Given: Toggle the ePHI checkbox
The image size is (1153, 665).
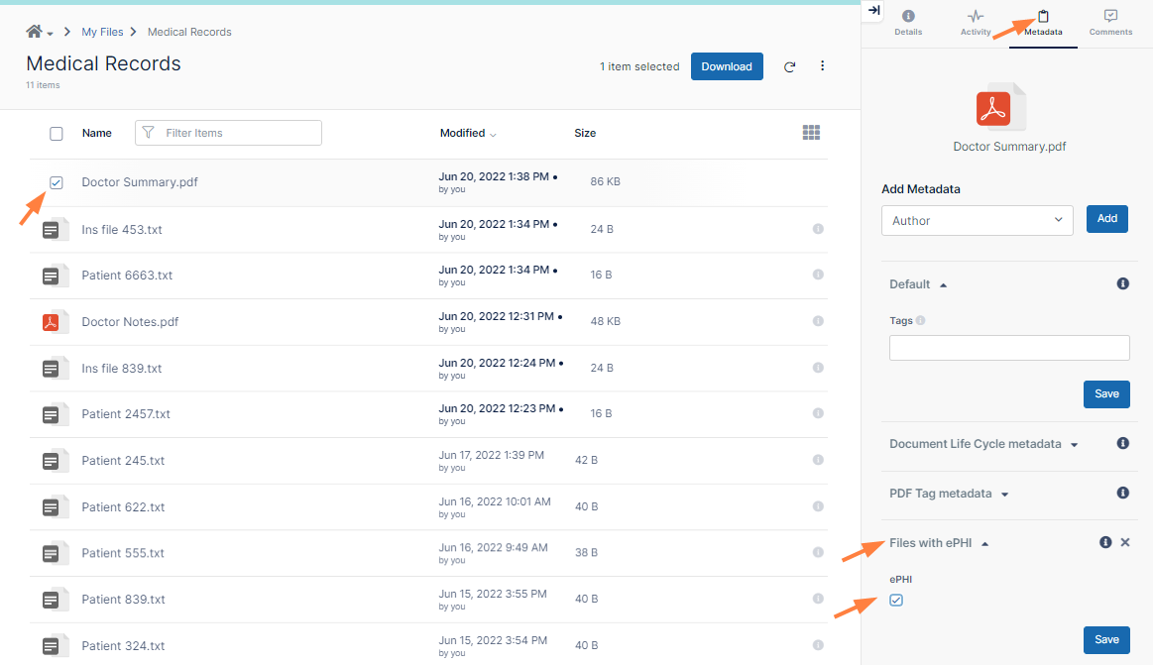Looking at the screenshot, I should coord(896,600).
